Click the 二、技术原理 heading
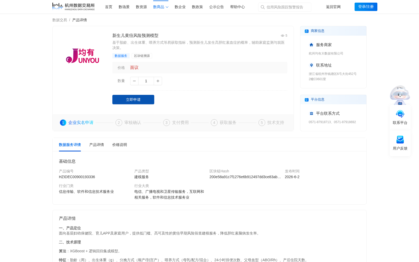Screen dimensions: 419x262 point(70,242)
